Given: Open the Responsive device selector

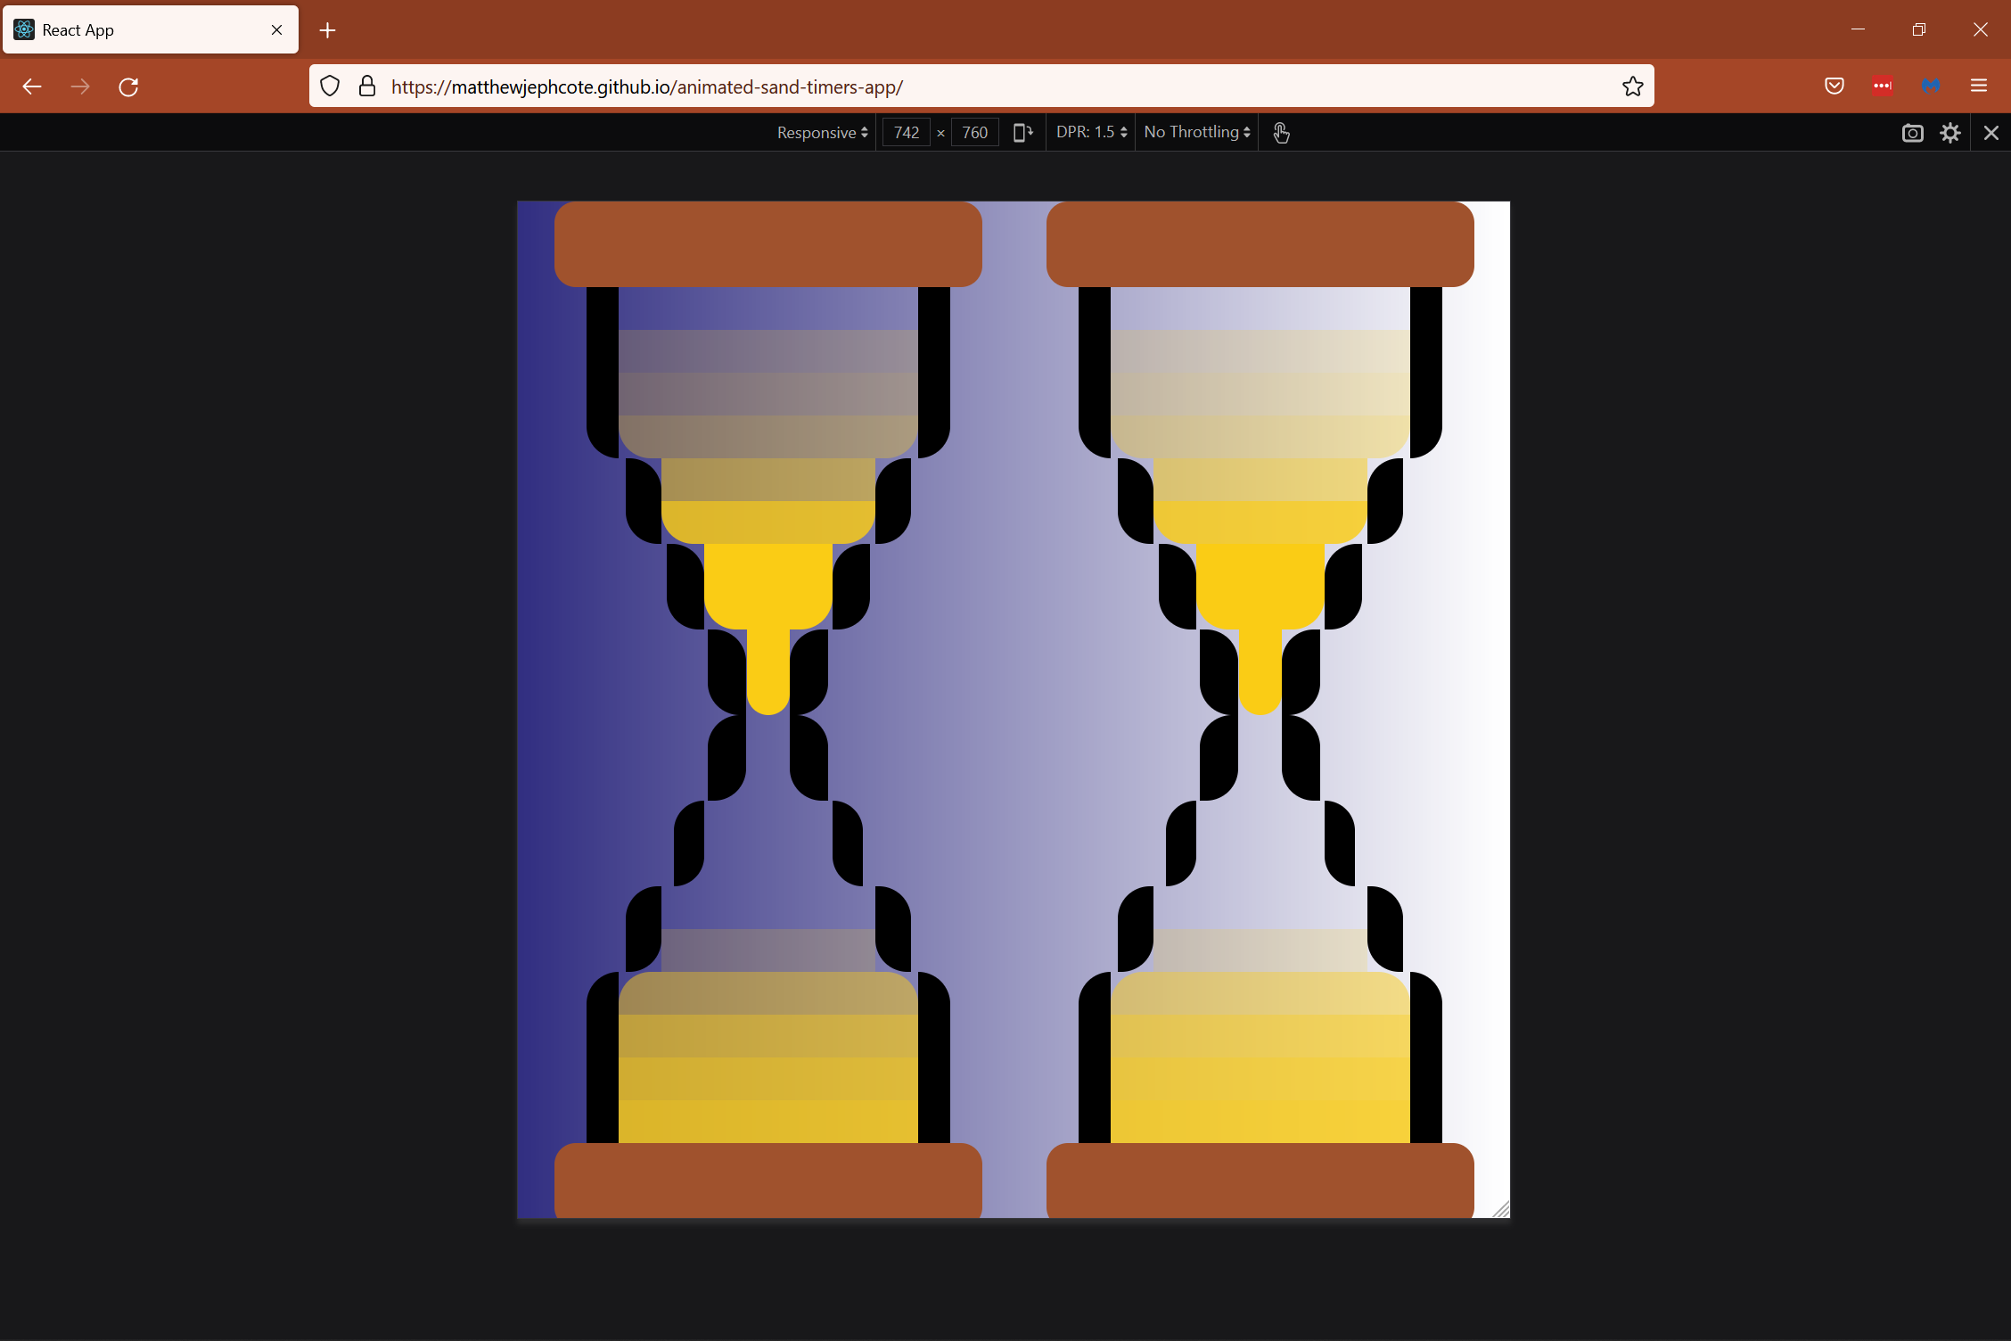Looking at the screenshot, I should (x=820, y=132).
